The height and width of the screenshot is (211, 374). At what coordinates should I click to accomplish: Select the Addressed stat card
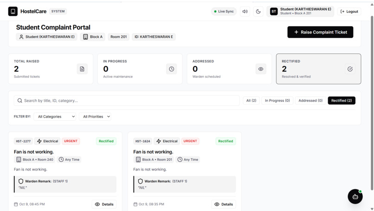pos(229,69)
